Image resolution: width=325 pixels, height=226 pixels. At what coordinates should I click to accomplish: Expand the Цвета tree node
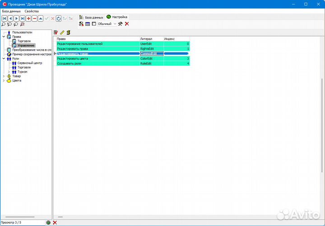coord(4,80)
